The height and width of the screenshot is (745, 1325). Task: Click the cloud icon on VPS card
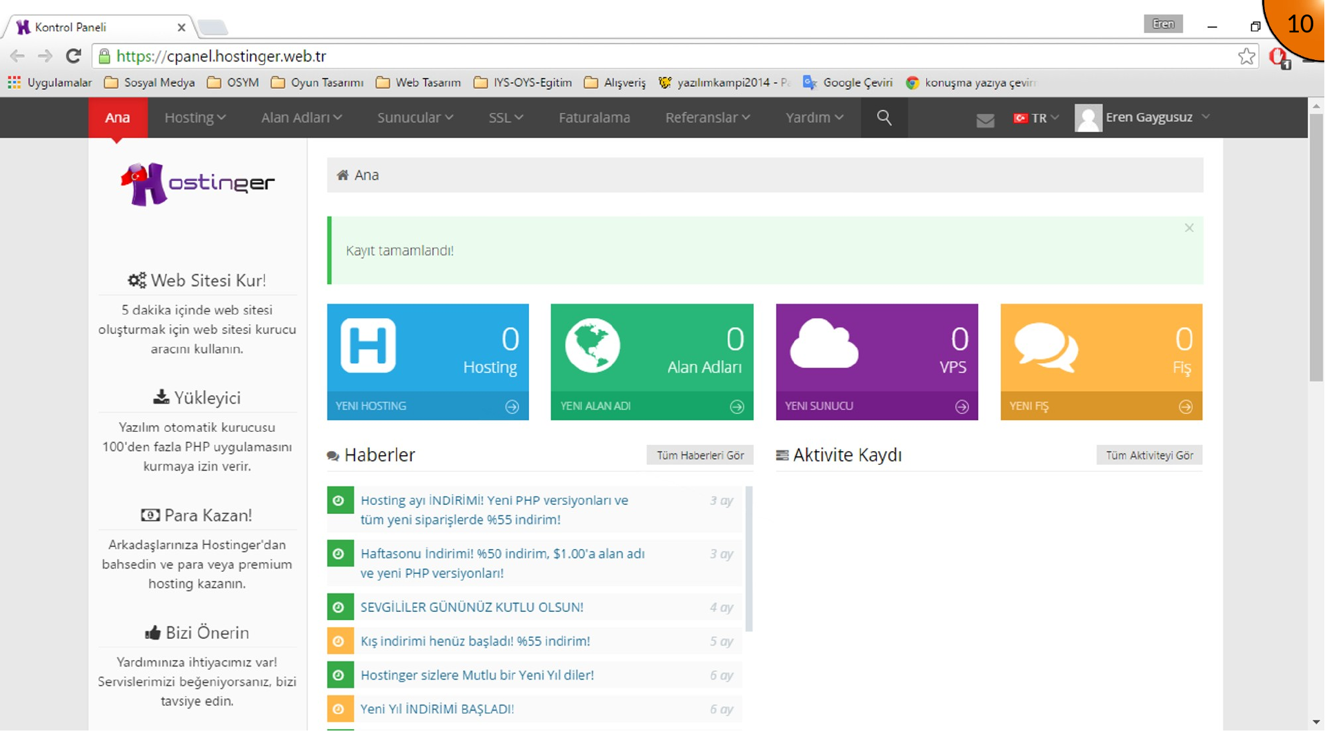pos(824,344)
